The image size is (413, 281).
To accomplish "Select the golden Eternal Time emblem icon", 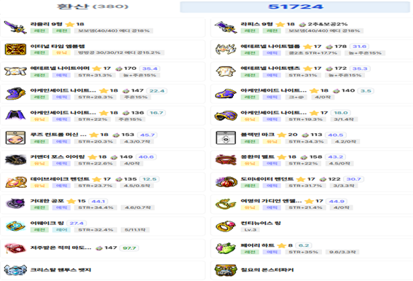I will point(15,50).
